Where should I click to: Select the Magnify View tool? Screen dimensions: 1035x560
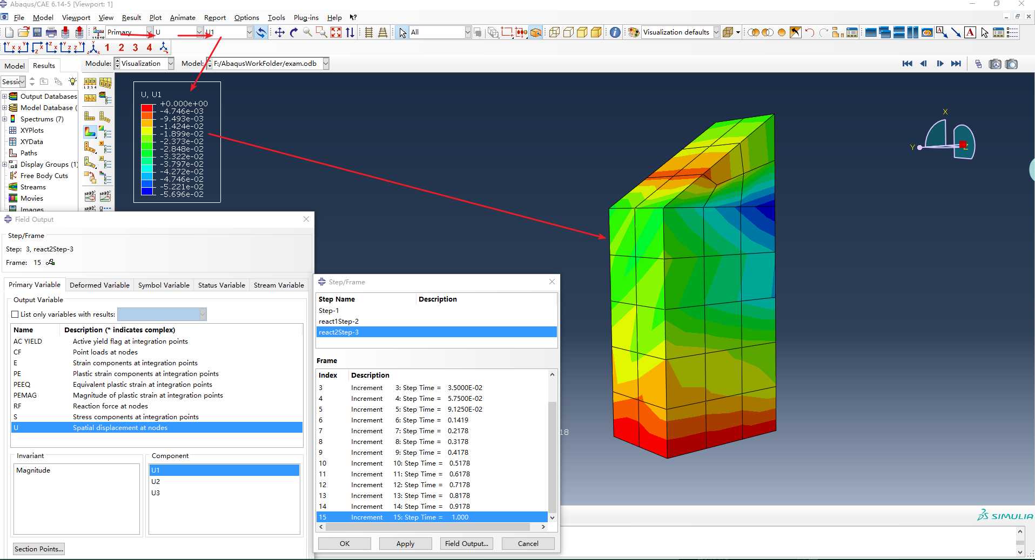[308, 32]
